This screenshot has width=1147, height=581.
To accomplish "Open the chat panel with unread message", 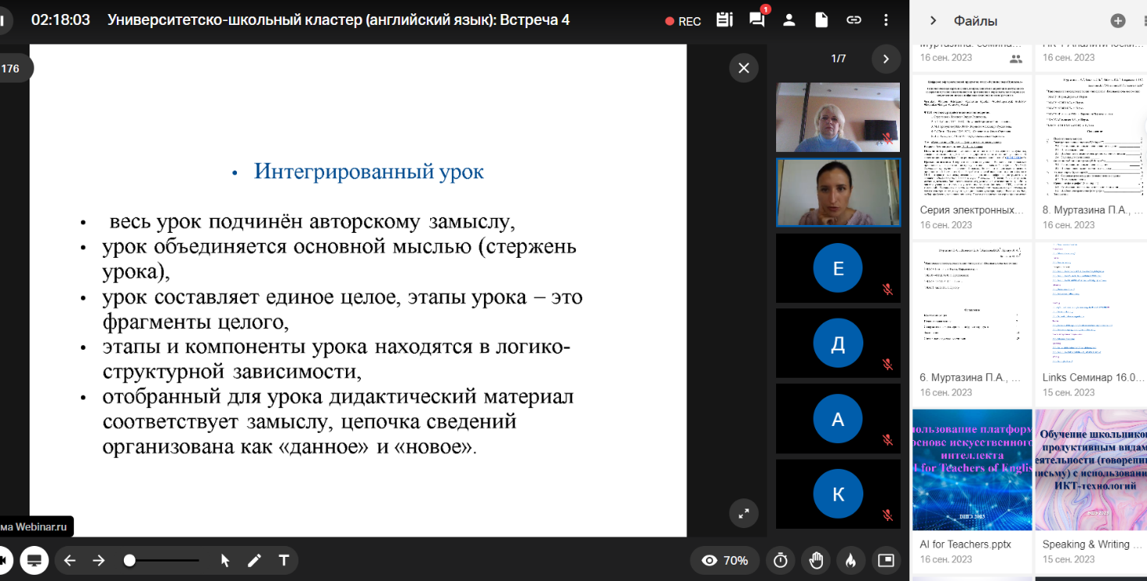I will 757,20.
